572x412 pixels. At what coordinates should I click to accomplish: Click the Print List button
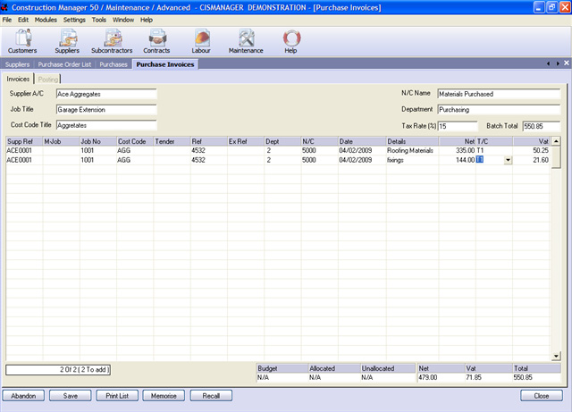coord(117,396)
